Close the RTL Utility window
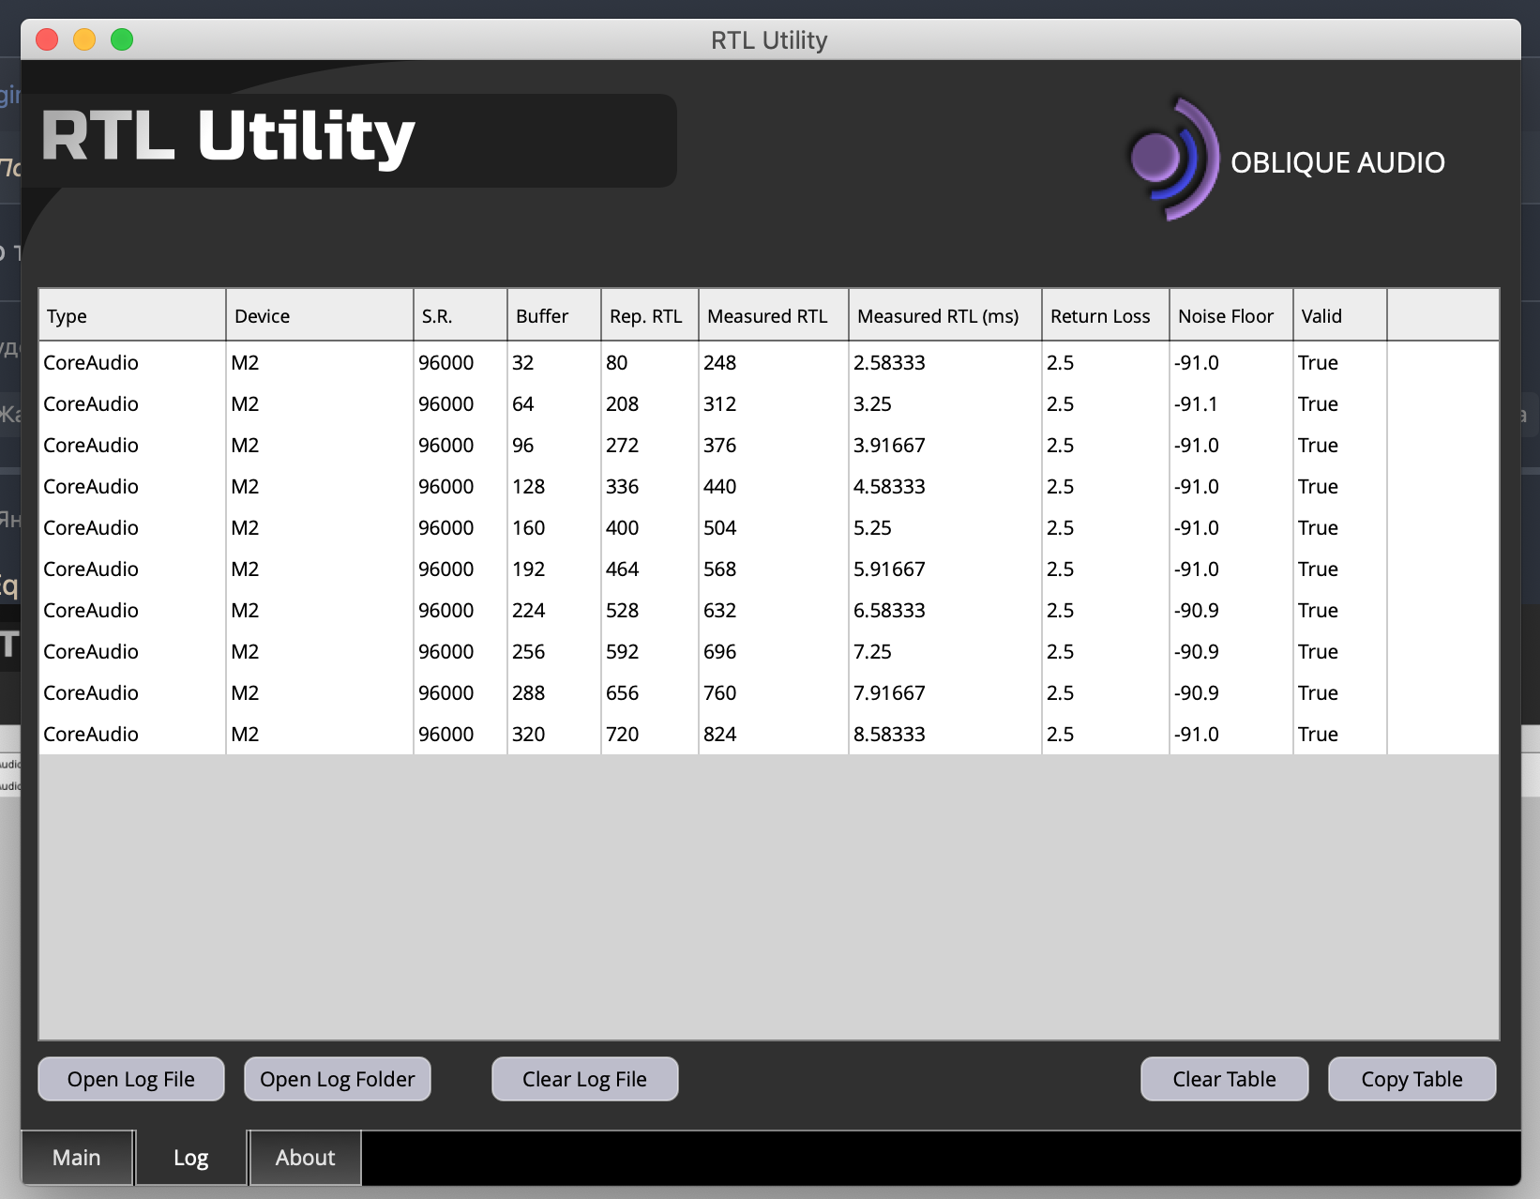The height and width of the screenshot is (1199, 1540). tap(47, 39)
